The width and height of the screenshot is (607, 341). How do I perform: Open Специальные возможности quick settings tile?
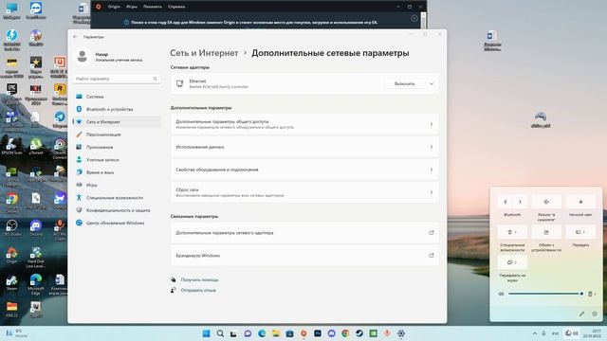(512, 232)
